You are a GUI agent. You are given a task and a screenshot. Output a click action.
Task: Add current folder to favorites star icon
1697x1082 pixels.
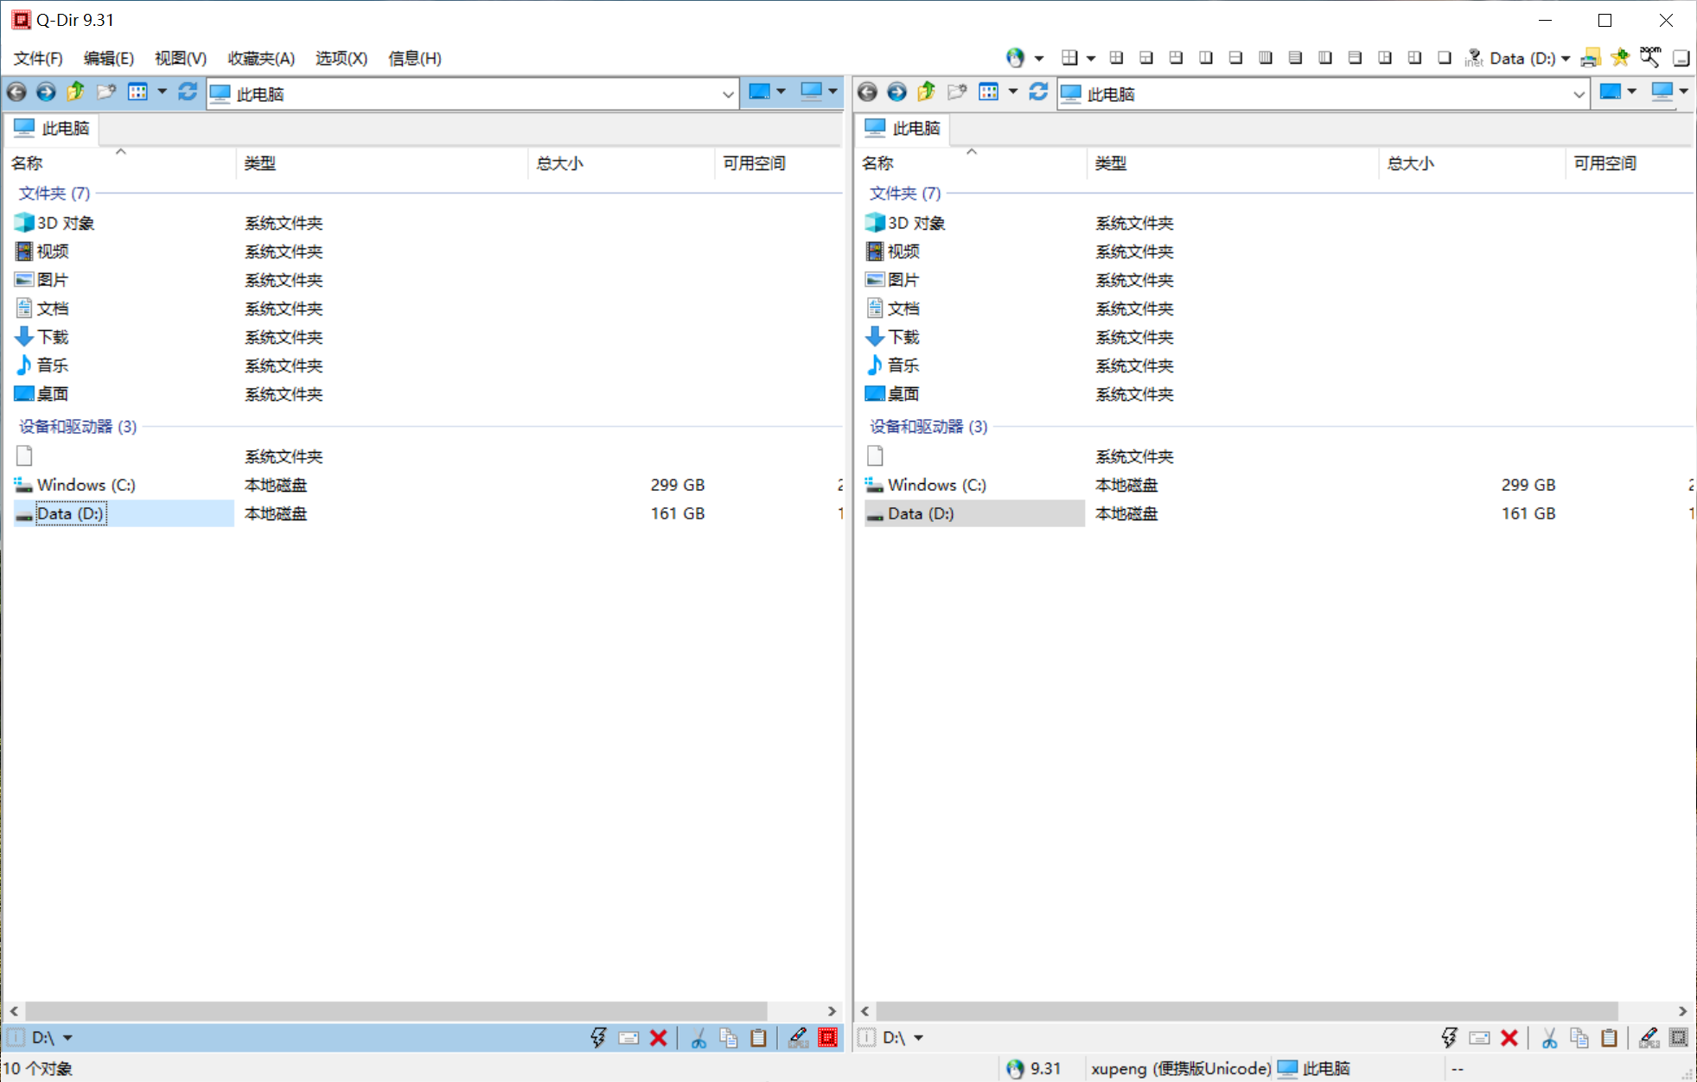pyautogui.click(x=1621, y=57)
